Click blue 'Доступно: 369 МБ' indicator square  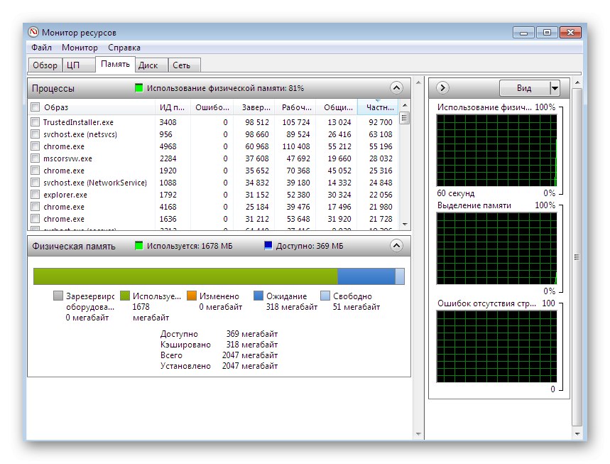click(268, 246)
